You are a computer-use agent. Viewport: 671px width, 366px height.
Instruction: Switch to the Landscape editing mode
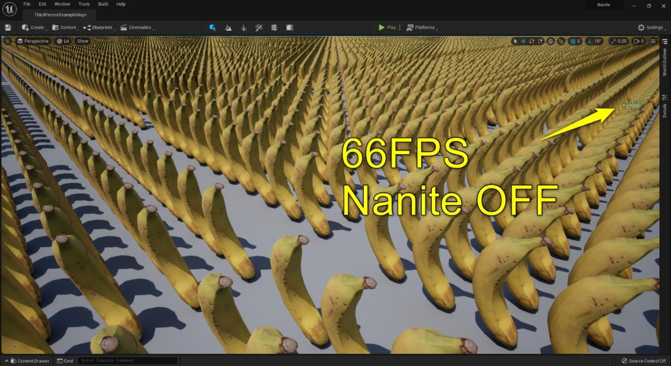229,28
